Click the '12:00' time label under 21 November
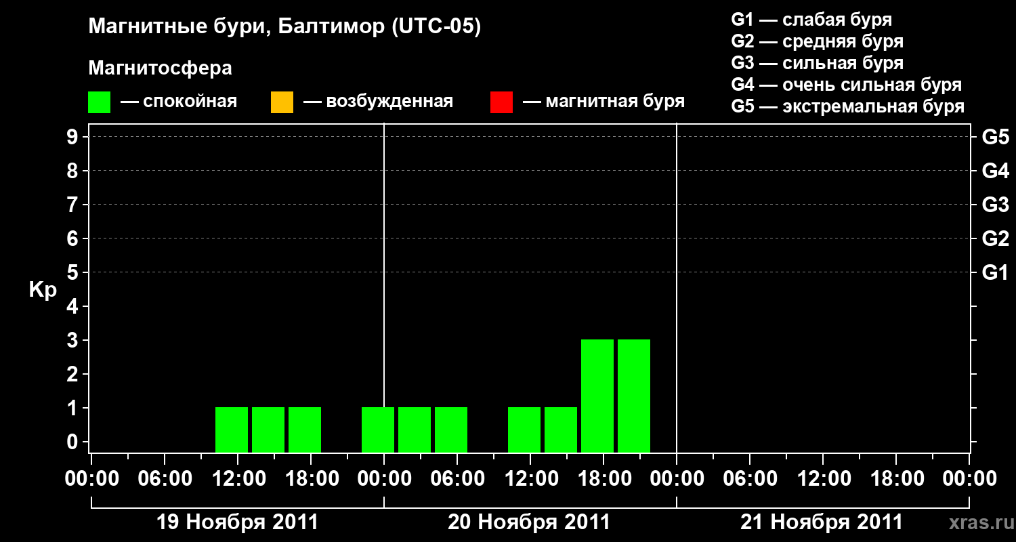Viewport: 1016px width, 542px height. (823, 478)
